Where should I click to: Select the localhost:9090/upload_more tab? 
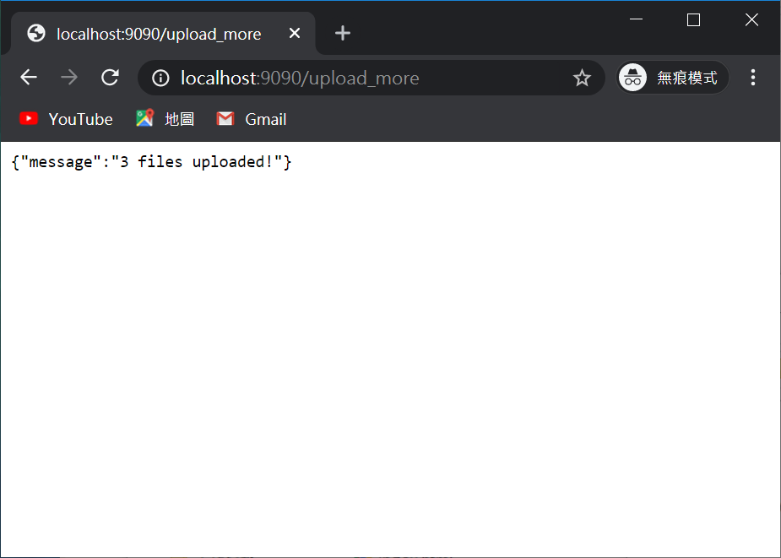tap(163, 34)
